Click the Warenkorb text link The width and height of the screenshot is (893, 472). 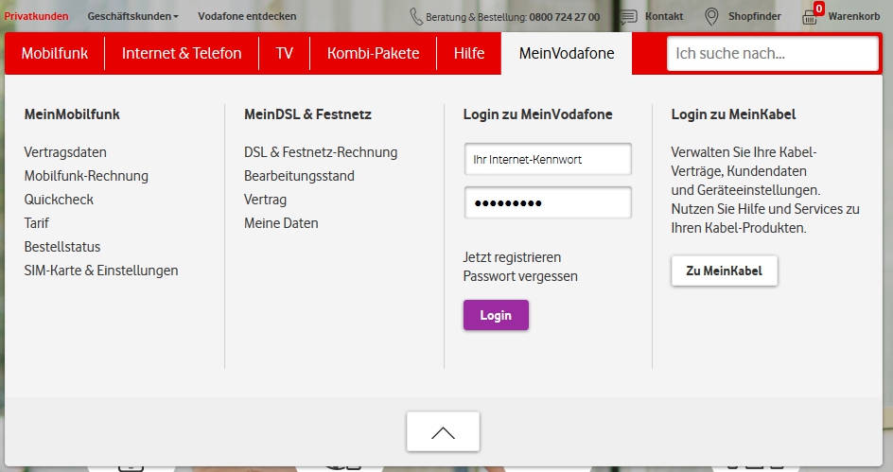853,16
